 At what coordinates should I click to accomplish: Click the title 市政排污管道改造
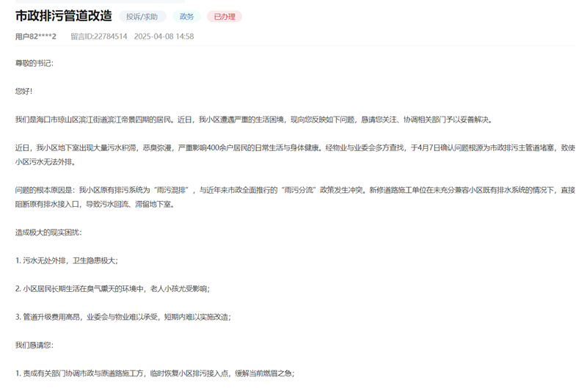point(64,16)
